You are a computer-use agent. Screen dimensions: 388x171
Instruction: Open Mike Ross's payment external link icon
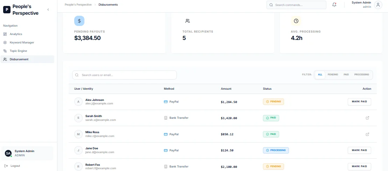(367, 134)
